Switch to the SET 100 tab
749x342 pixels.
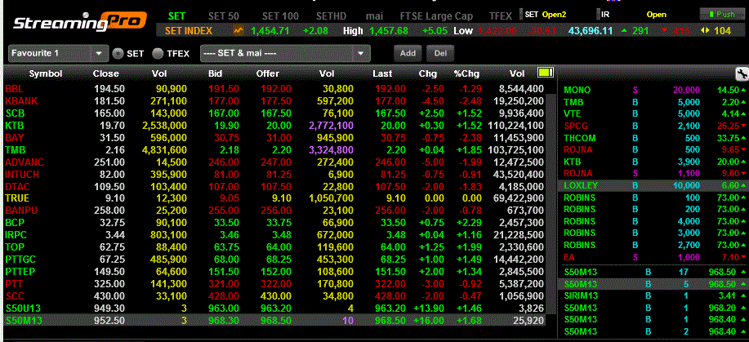coord(280,16)
